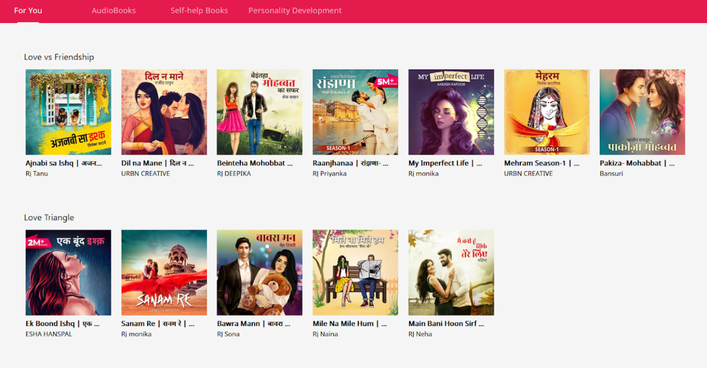Viewport: 707px width, 368px height.
Task: Switch to the AudioBooks tab
Action: 113,10
